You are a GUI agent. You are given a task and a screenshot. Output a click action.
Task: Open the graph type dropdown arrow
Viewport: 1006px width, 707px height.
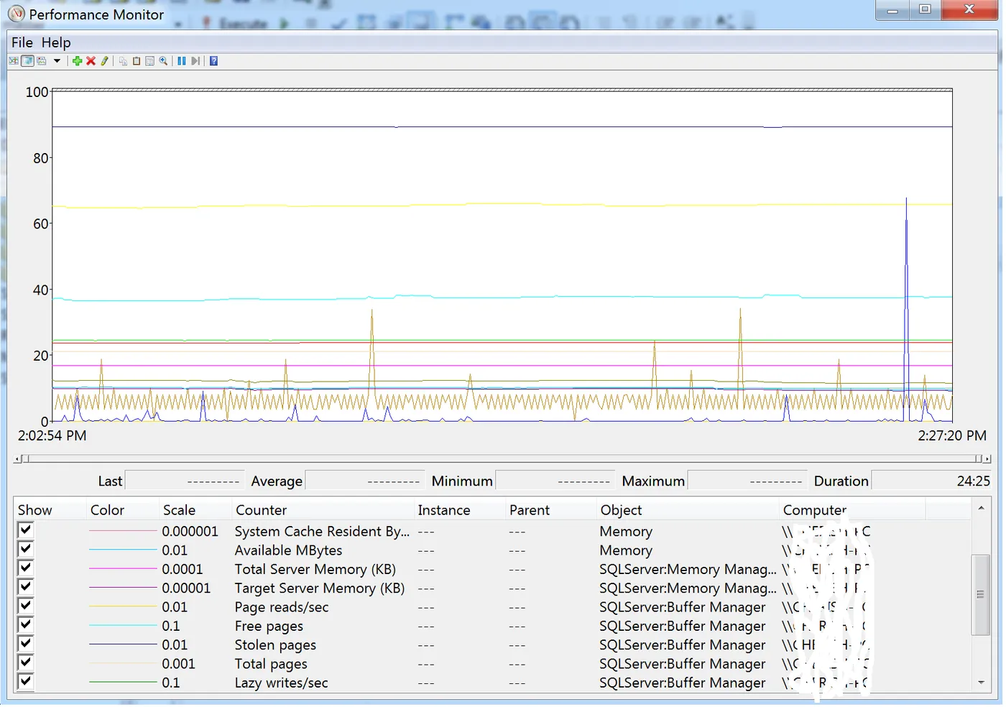click(57, 61)
